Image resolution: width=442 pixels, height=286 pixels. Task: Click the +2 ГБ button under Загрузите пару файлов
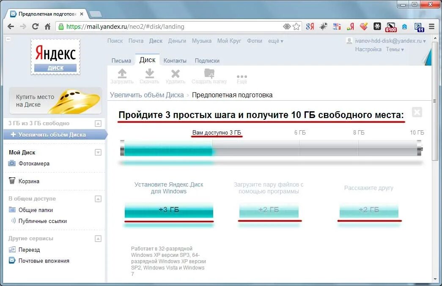coord(269,210)
